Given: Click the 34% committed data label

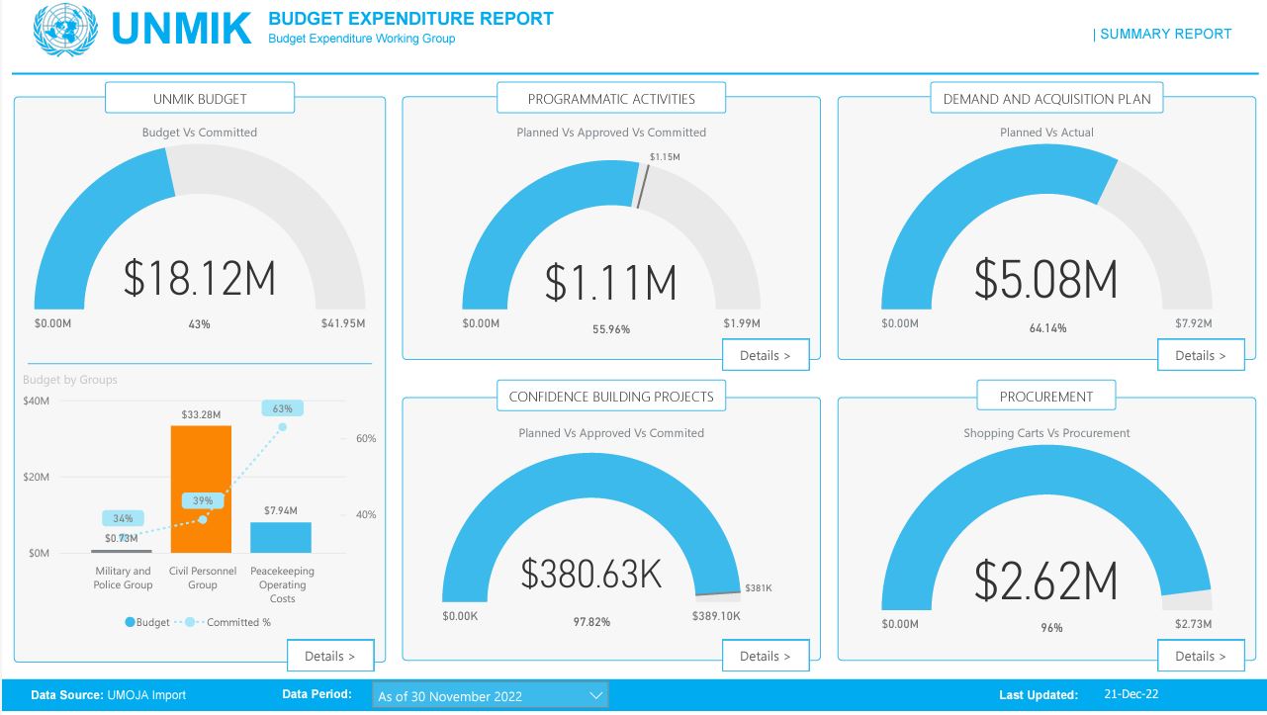Looking at the screenshot, I should [x=123, y=518].
